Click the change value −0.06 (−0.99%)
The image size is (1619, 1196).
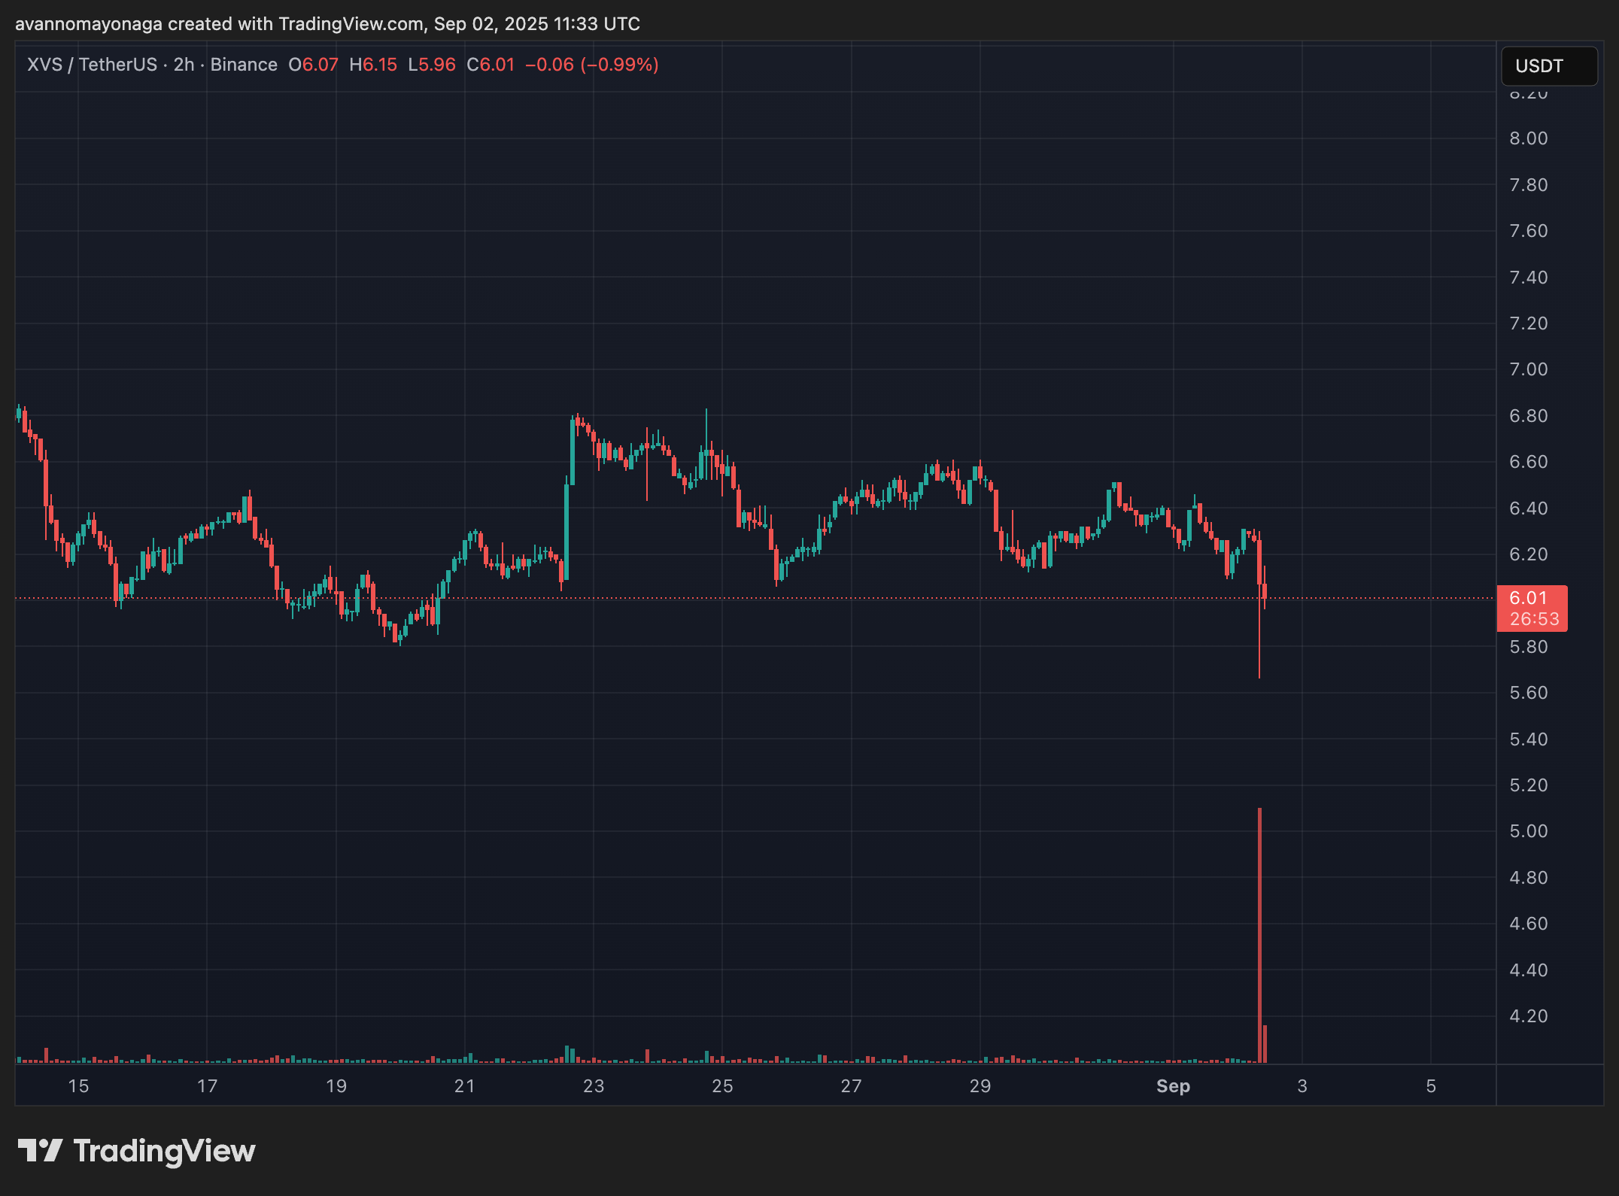pos(591,65)
